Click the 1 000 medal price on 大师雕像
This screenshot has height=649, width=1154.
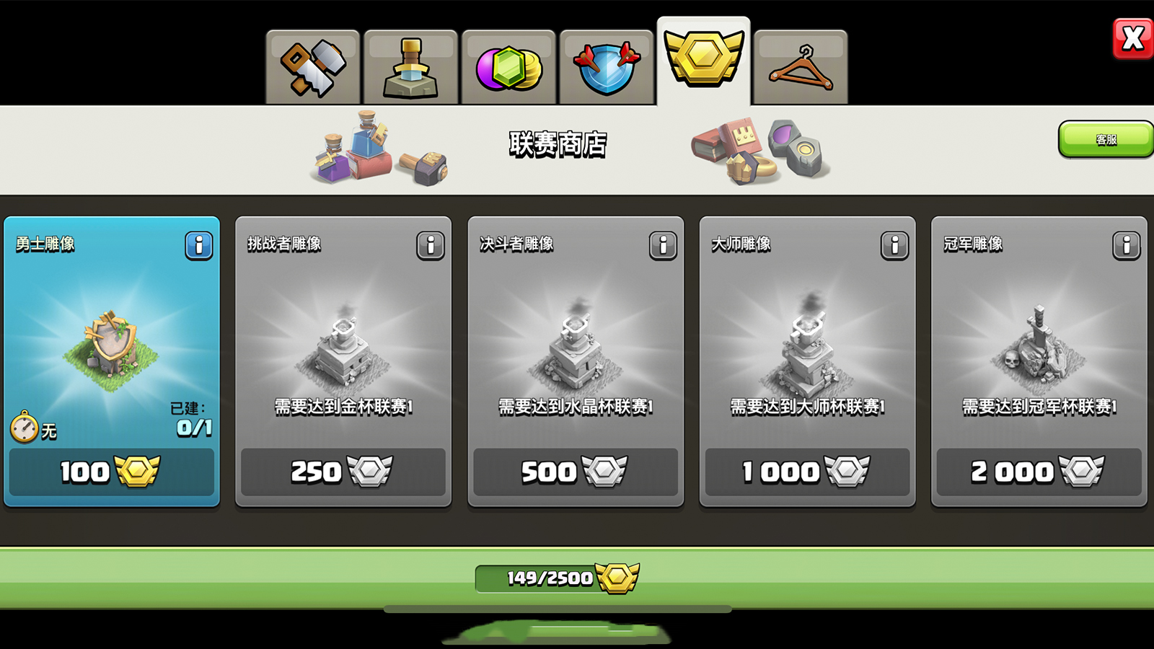coord(807,472)
